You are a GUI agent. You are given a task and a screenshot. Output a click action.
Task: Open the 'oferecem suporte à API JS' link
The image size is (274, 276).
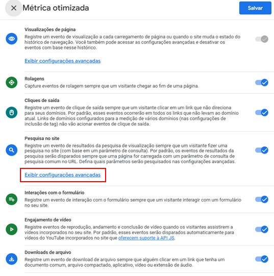(146, 238)
